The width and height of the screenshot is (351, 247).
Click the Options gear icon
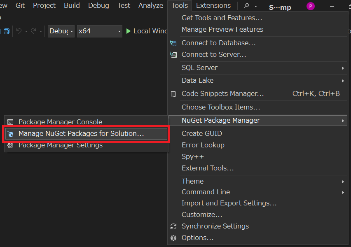[x=173, y=238]
